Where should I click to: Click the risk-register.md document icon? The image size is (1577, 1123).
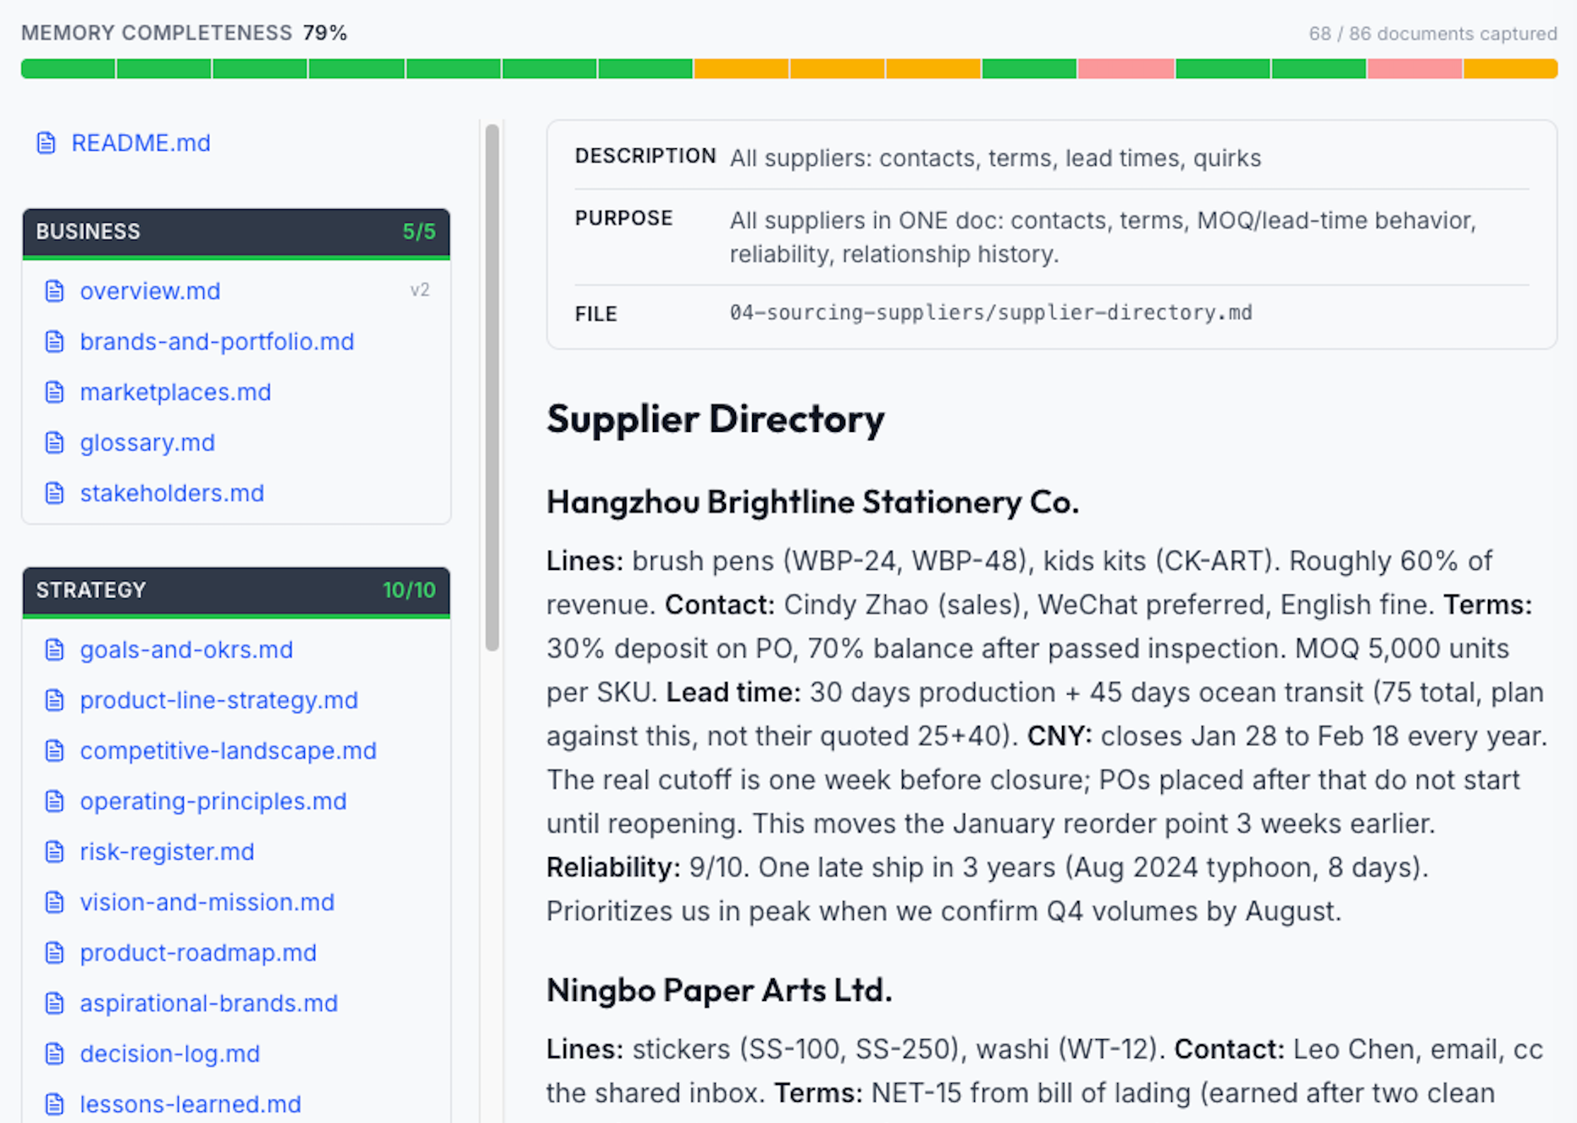(x=54, y=852)
